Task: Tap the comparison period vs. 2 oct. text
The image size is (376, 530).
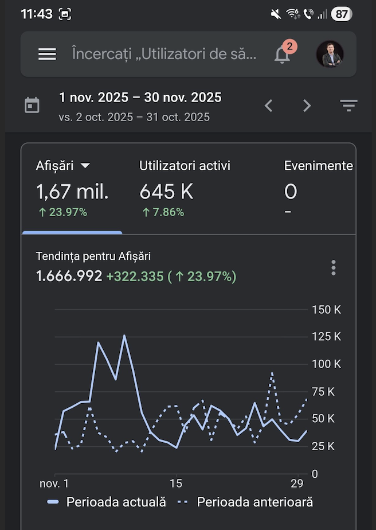Action: [x=134, y=118]
